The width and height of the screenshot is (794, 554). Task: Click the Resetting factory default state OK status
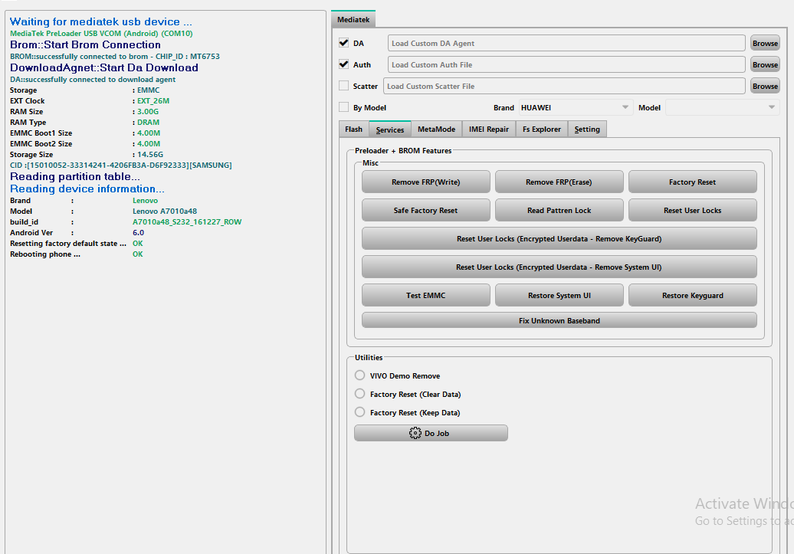[x=138, y=243]
